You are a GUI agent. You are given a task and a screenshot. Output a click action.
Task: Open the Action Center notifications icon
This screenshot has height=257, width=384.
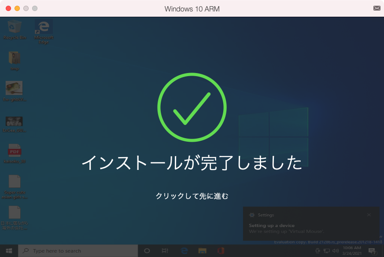(372, 251)
